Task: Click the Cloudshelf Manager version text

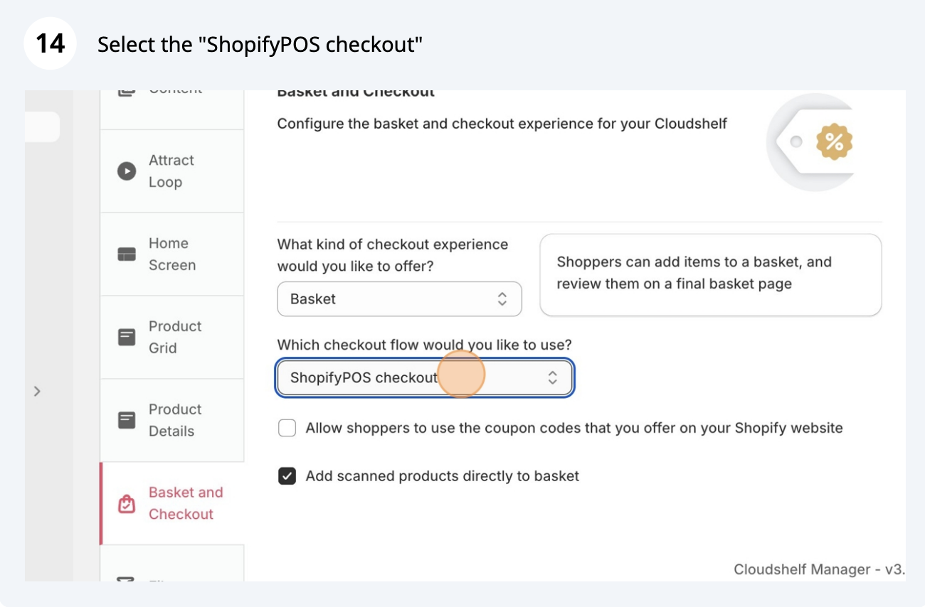Action: click(x=819, y=569)
